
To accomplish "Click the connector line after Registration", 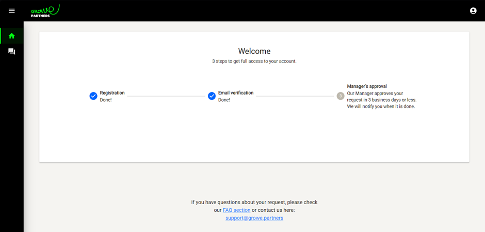I will [x=165, y=96].
